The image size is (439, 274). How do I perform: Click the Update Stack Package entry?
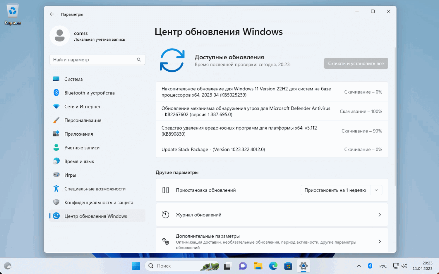(272, 149)
